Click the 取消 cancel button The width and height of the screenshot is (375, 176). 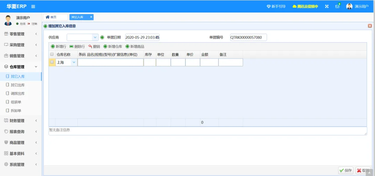click(363, 170)
